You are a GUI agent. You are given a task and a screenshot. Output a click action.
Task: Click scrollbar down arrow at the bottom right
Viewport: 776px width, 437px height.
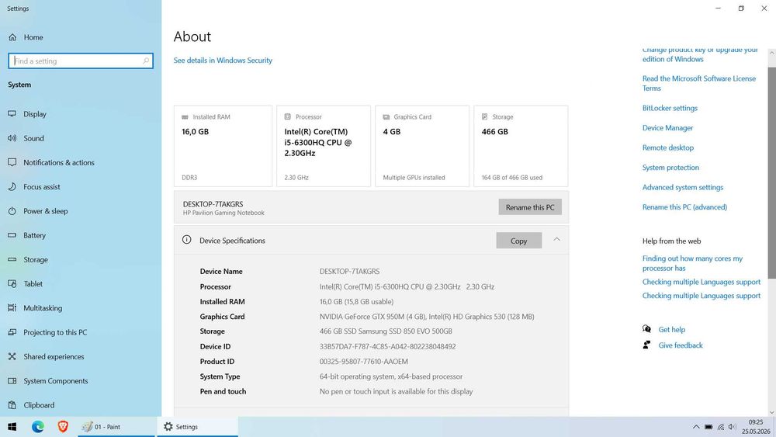point(771,411)
